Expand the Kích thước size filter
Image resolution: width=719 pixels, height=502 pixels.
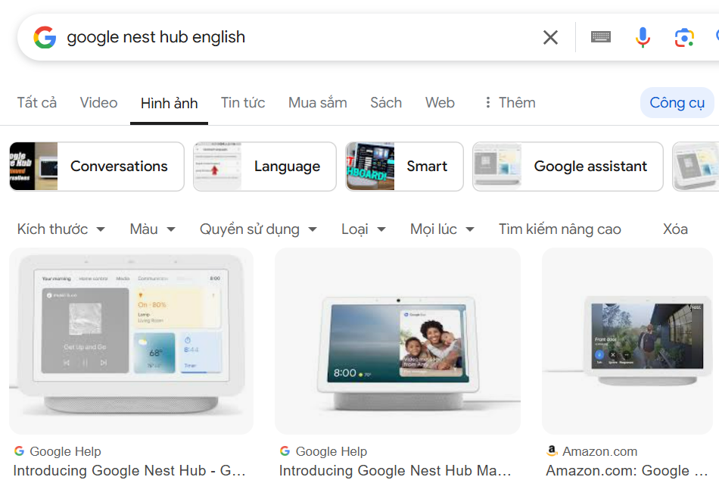[x=61, y=229]
